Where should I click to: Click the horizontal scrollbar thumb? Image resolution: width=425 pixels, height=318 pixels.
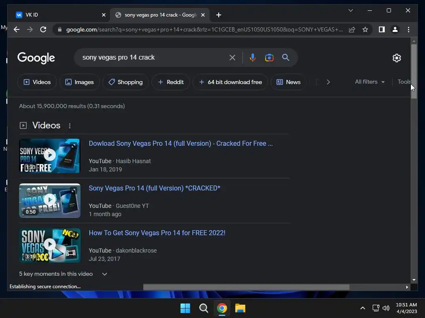point(246,287)
